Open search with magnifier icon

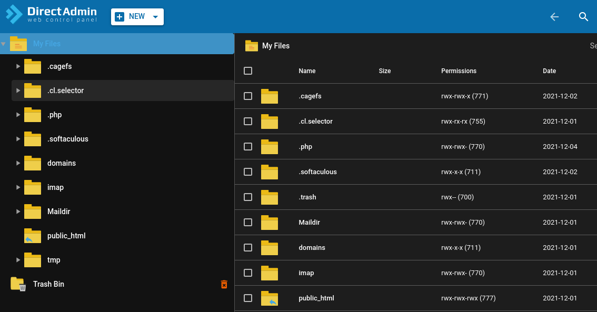(583, 16)
